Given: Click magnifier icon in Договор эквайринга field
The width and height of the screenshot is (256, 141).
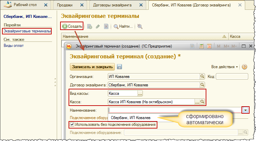Looking at the screenshot, I should coord(202,85).
